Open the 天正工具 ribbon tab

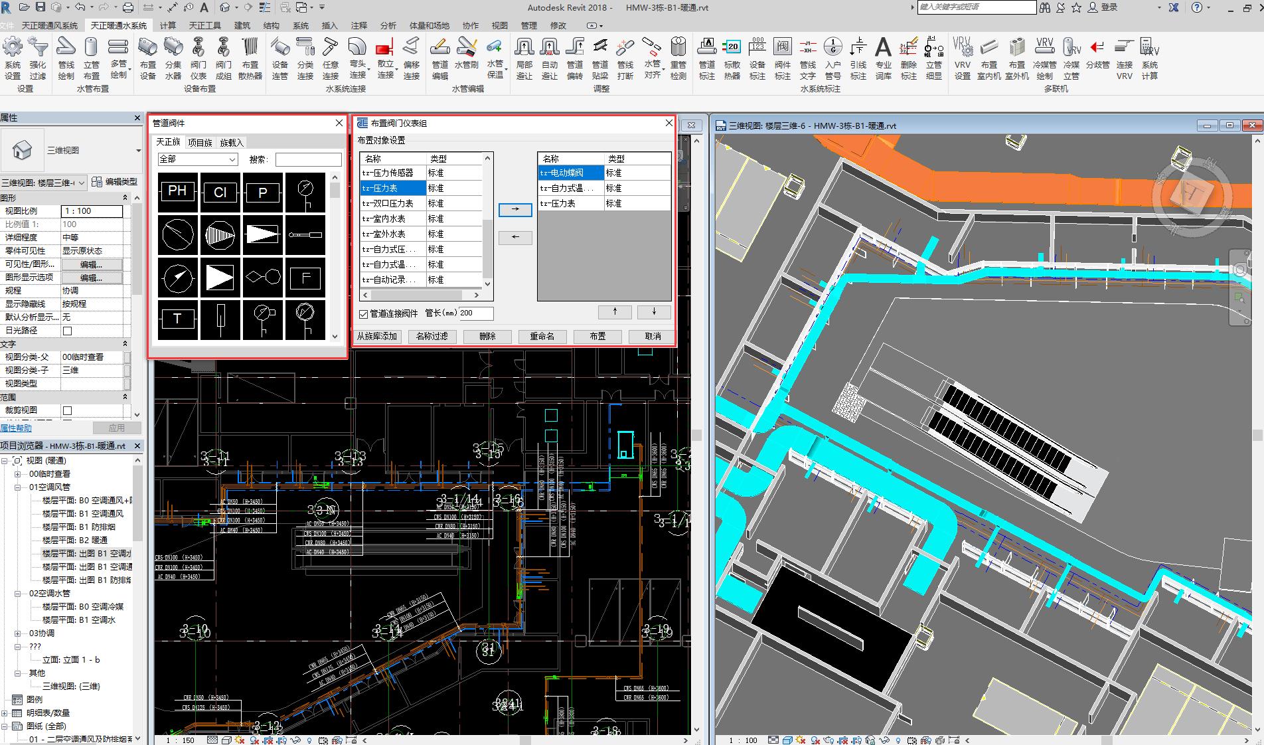(x=204, y=25)
